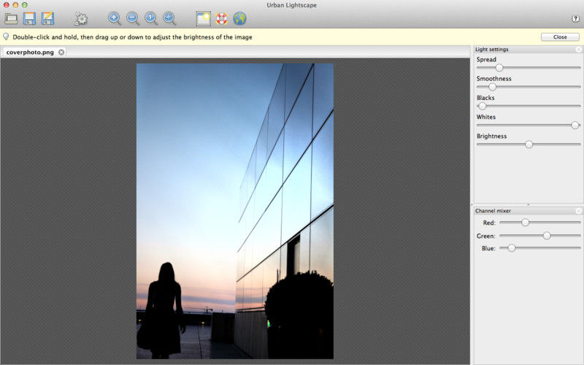This screenshot has height=365, width=584.
Task: Zoom in with the plus magnifier
Action: point(115,18)
